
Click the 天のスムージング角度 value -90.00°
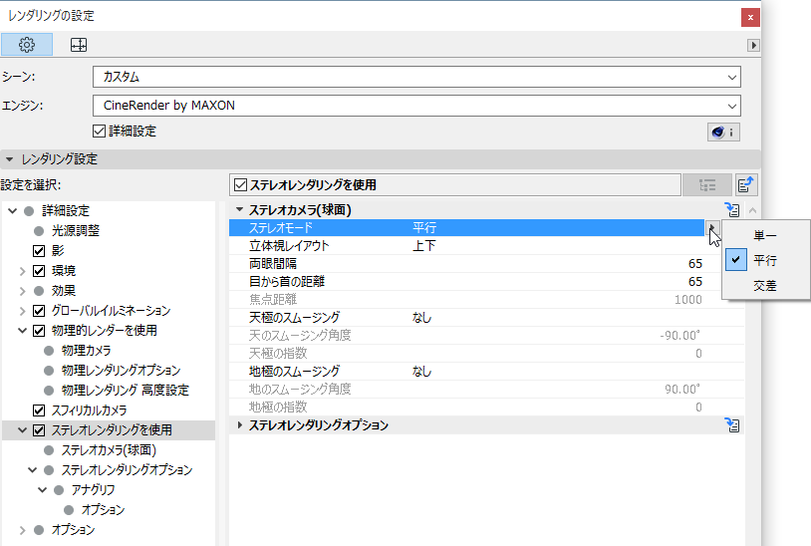tap(679, 336)
